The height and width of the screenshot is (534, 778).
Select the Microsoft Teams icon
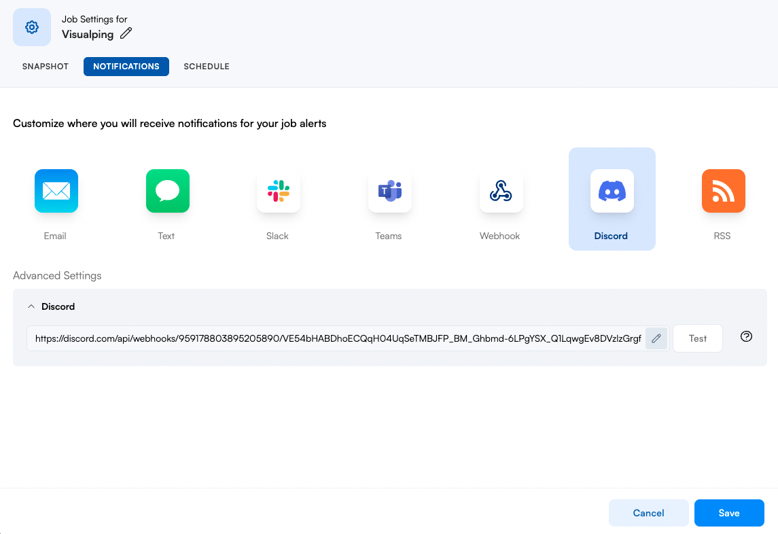click(x=390, y=191)
